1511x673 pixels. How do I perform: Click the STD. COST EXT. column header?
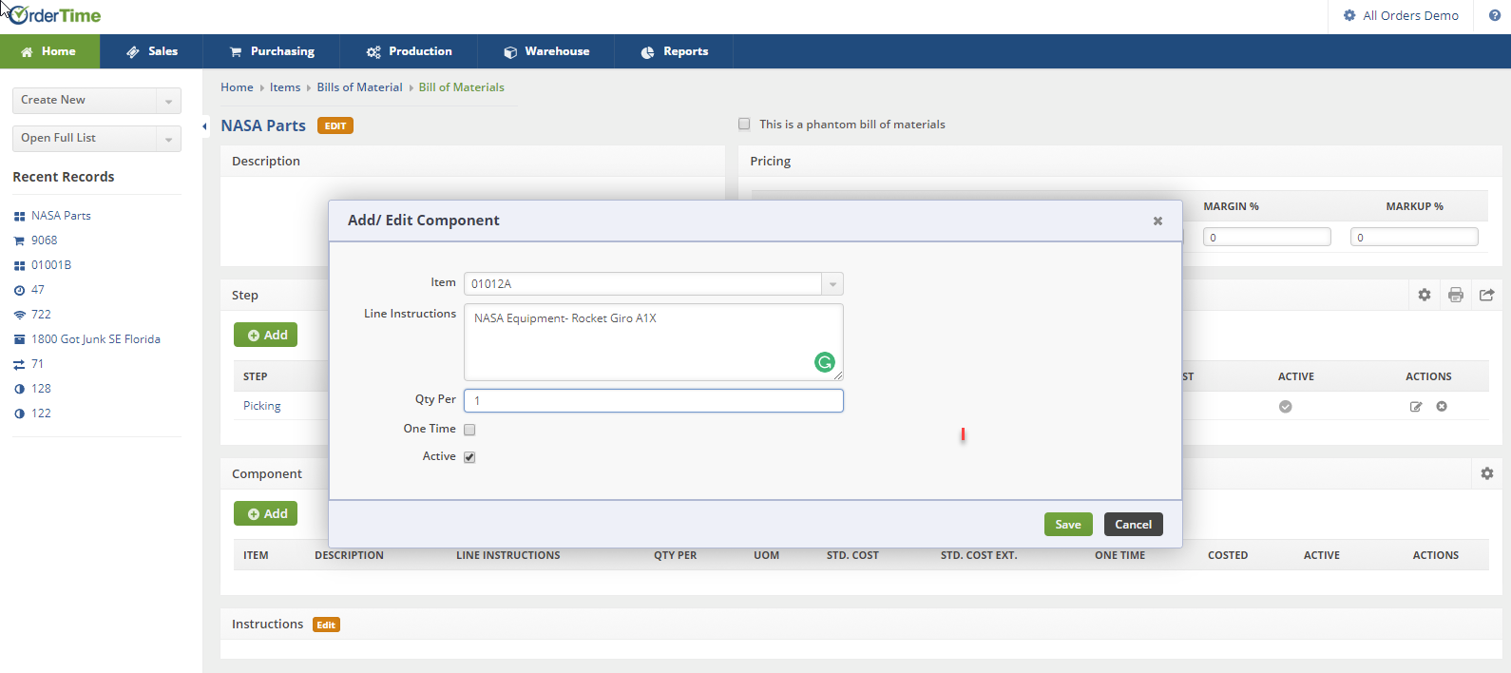click(x=979, y=555)
